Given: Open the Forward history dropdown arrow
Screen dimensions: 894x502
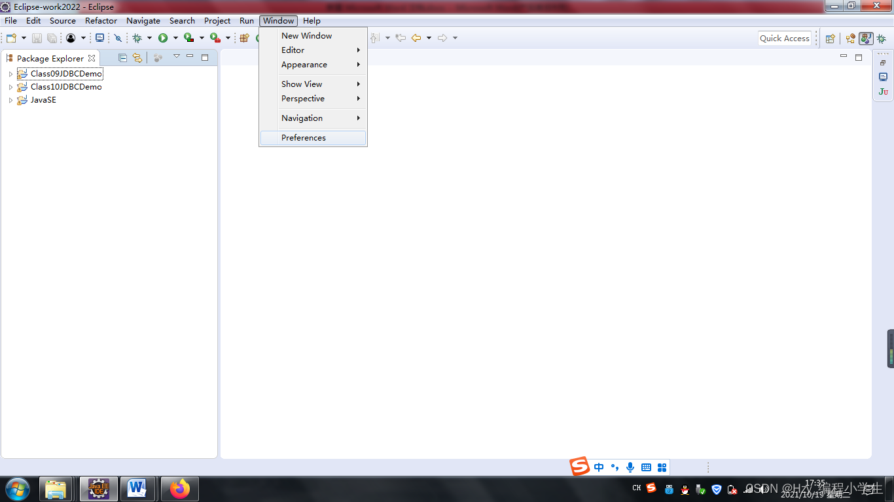Looking at the screenshot, I should tap(455, 38).
